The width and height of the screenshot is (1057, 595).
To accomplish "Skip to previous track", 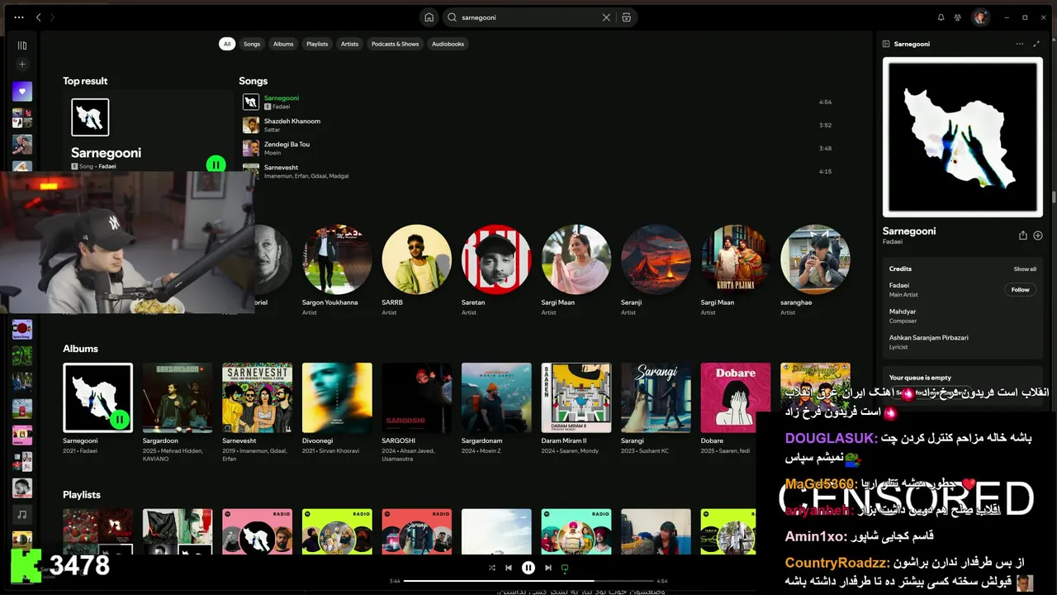I will tap(509, 568).
